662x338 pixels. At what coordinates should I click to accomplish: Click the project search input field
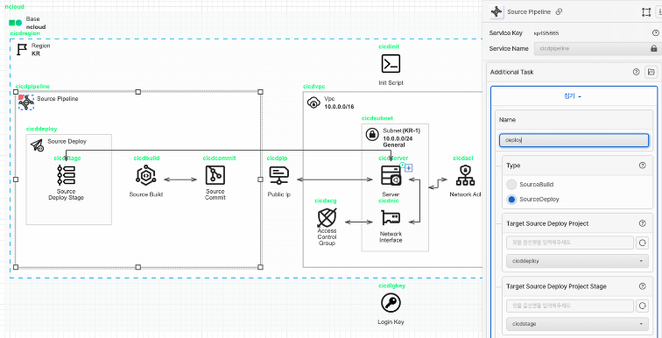point(570,243)
